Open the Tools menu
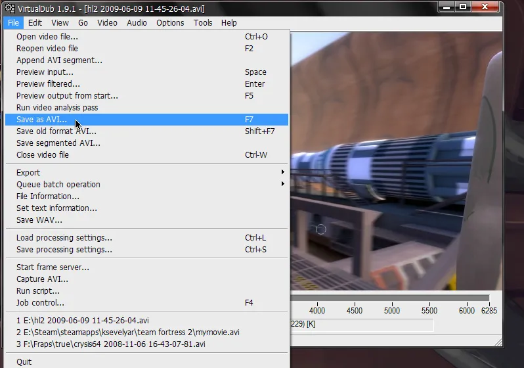This screenshot has height=368, width=524. [203, 23]
